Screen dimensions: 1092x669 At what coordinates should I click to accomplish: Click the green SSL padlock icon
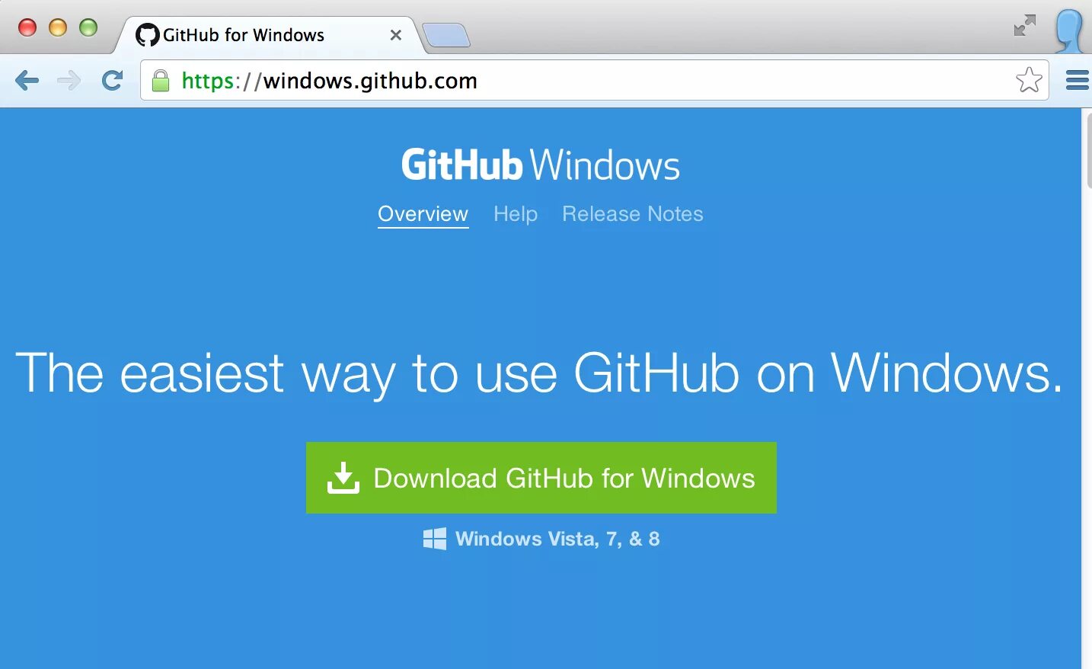[x=160, y=80]
